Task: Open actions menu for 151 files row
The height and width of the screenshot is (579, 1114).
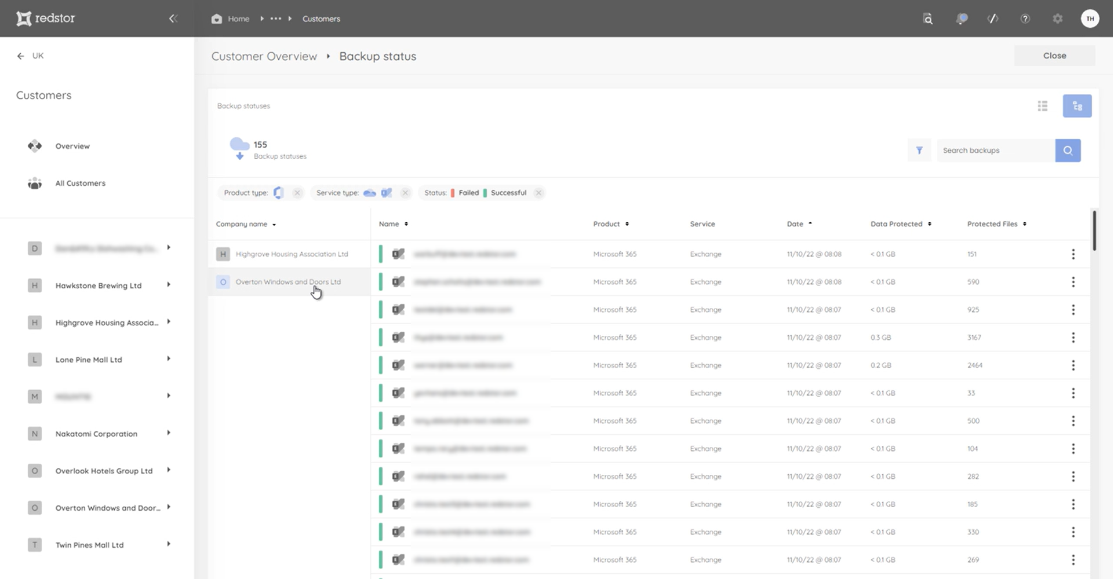Action: [1073, 254]
